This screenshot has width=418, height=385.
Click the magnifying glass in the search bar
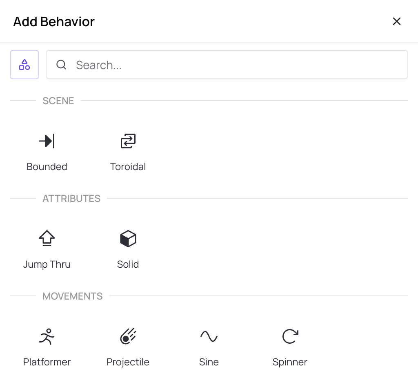(61, 65)
